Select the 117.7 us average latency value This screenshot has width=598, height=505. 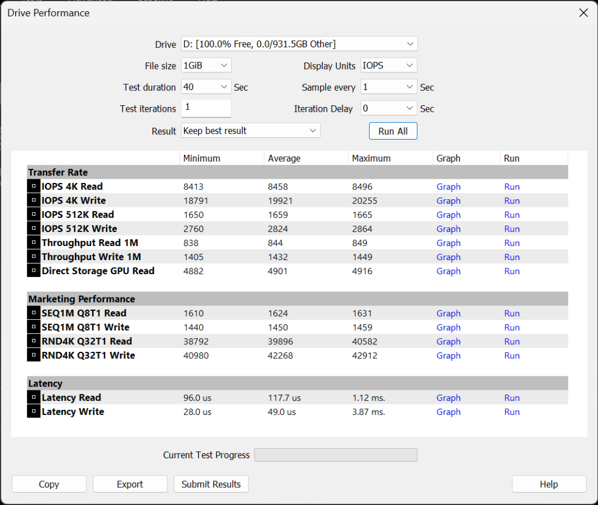tap(284, 397)
